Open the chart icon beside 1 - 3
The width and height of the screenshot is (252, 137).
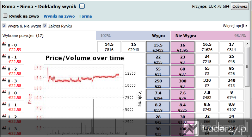[4, 128]
